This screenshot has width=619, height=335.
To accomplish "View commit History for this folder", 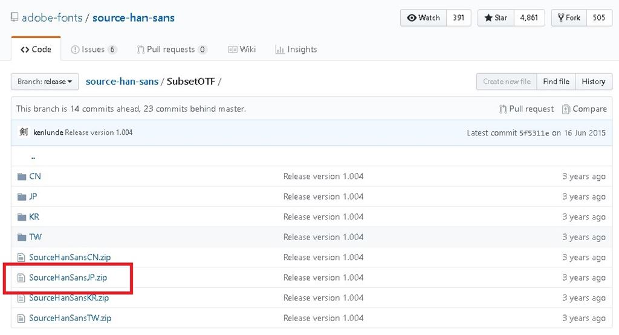I will [x=593, y=82].
